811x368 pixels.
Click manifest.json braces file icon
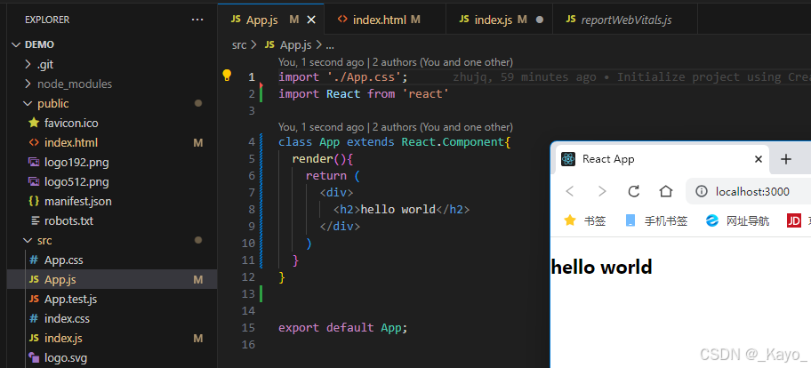tap(34, 201)
